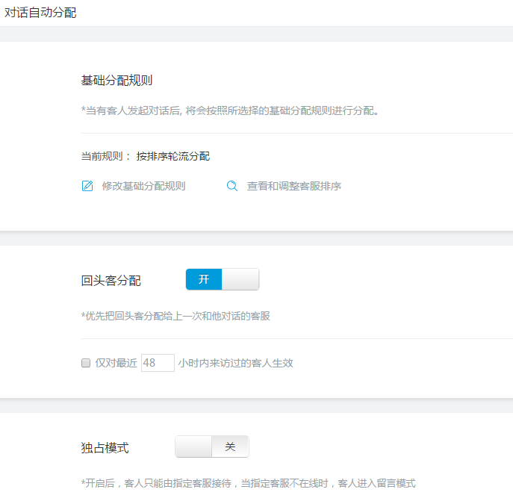513x504 pixels.
Task: Click the hours input field showing 48
Action: coord(158,363)
